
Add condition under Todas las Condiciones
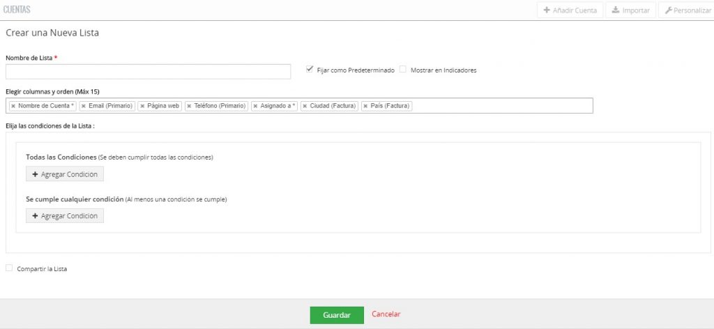point(64,174)
